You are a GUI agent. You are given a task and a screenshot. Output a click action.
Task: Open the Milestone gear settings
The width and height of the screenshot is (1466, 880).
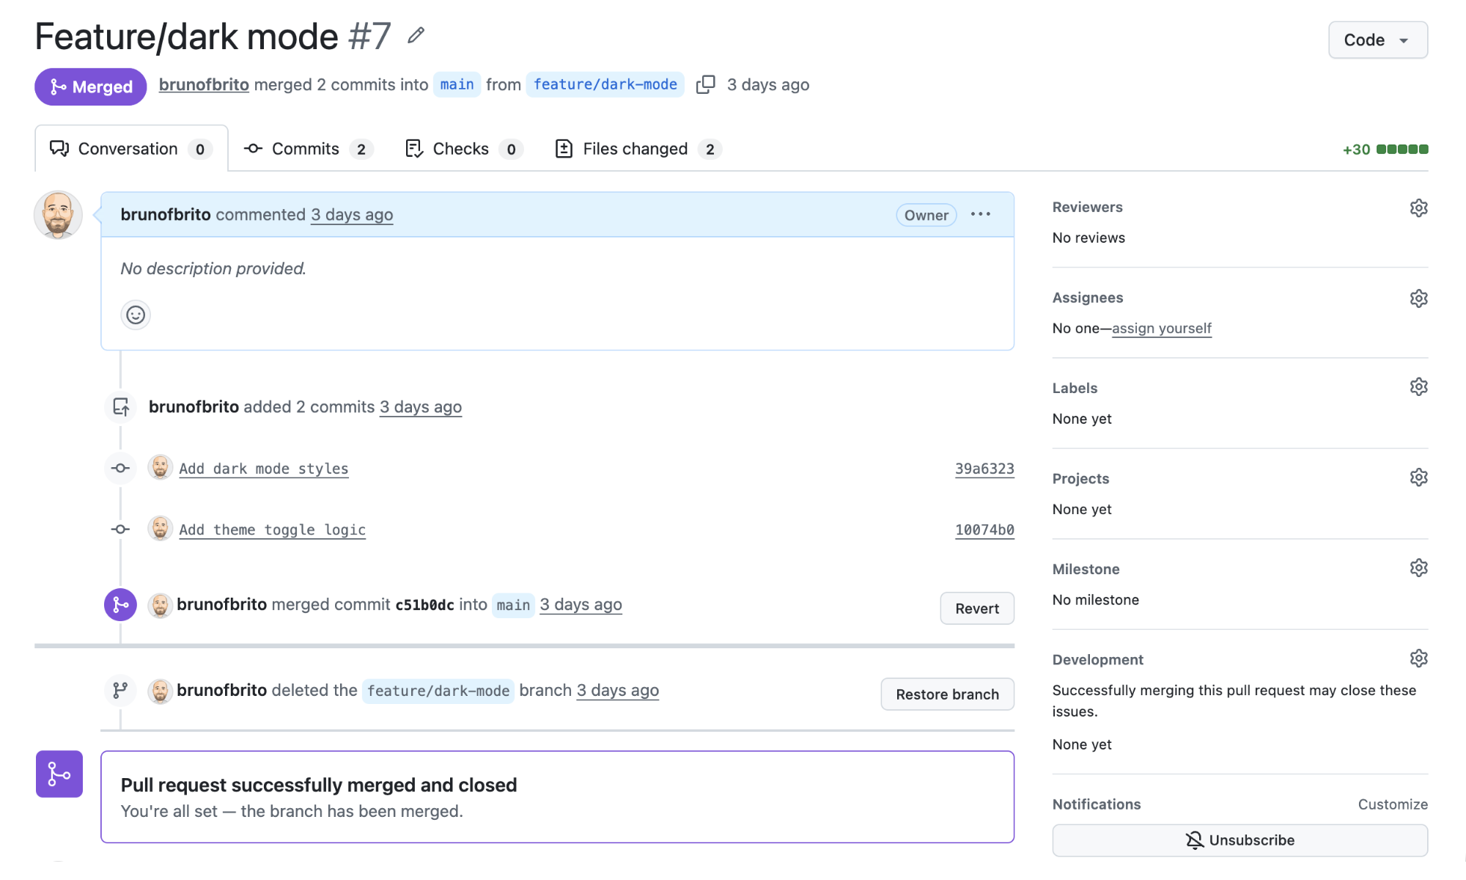(1418, 568)
